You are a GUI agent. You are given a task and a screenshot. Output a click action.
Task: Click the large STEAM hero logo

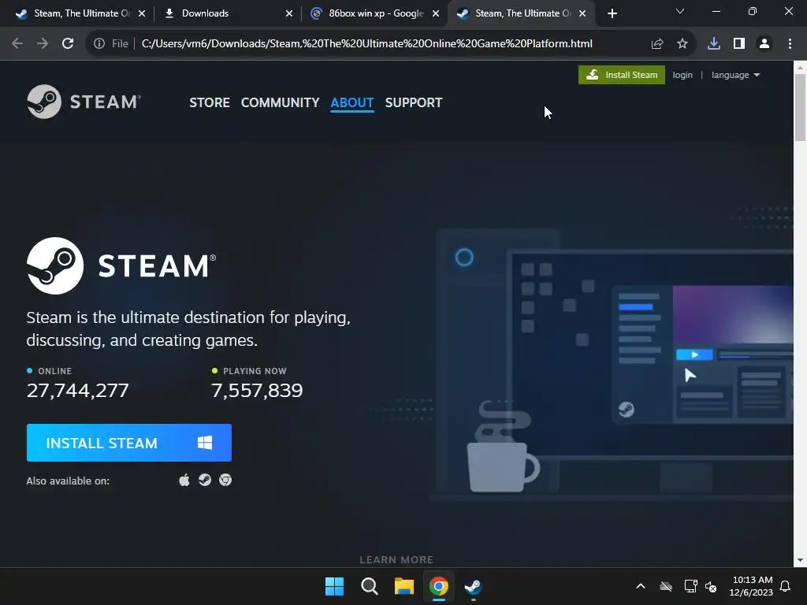pyautogui.click(x=121, y=266)
